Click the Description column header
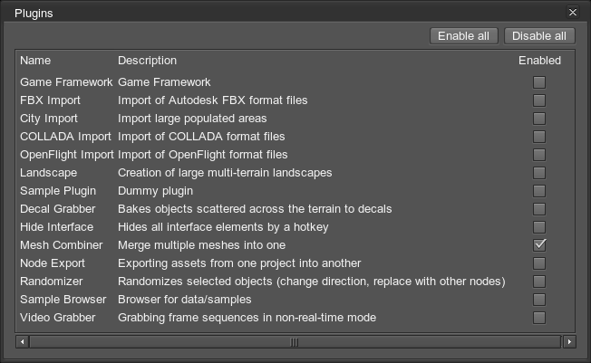The height and width of the screenshot is (363, 591). pos(147,61)
